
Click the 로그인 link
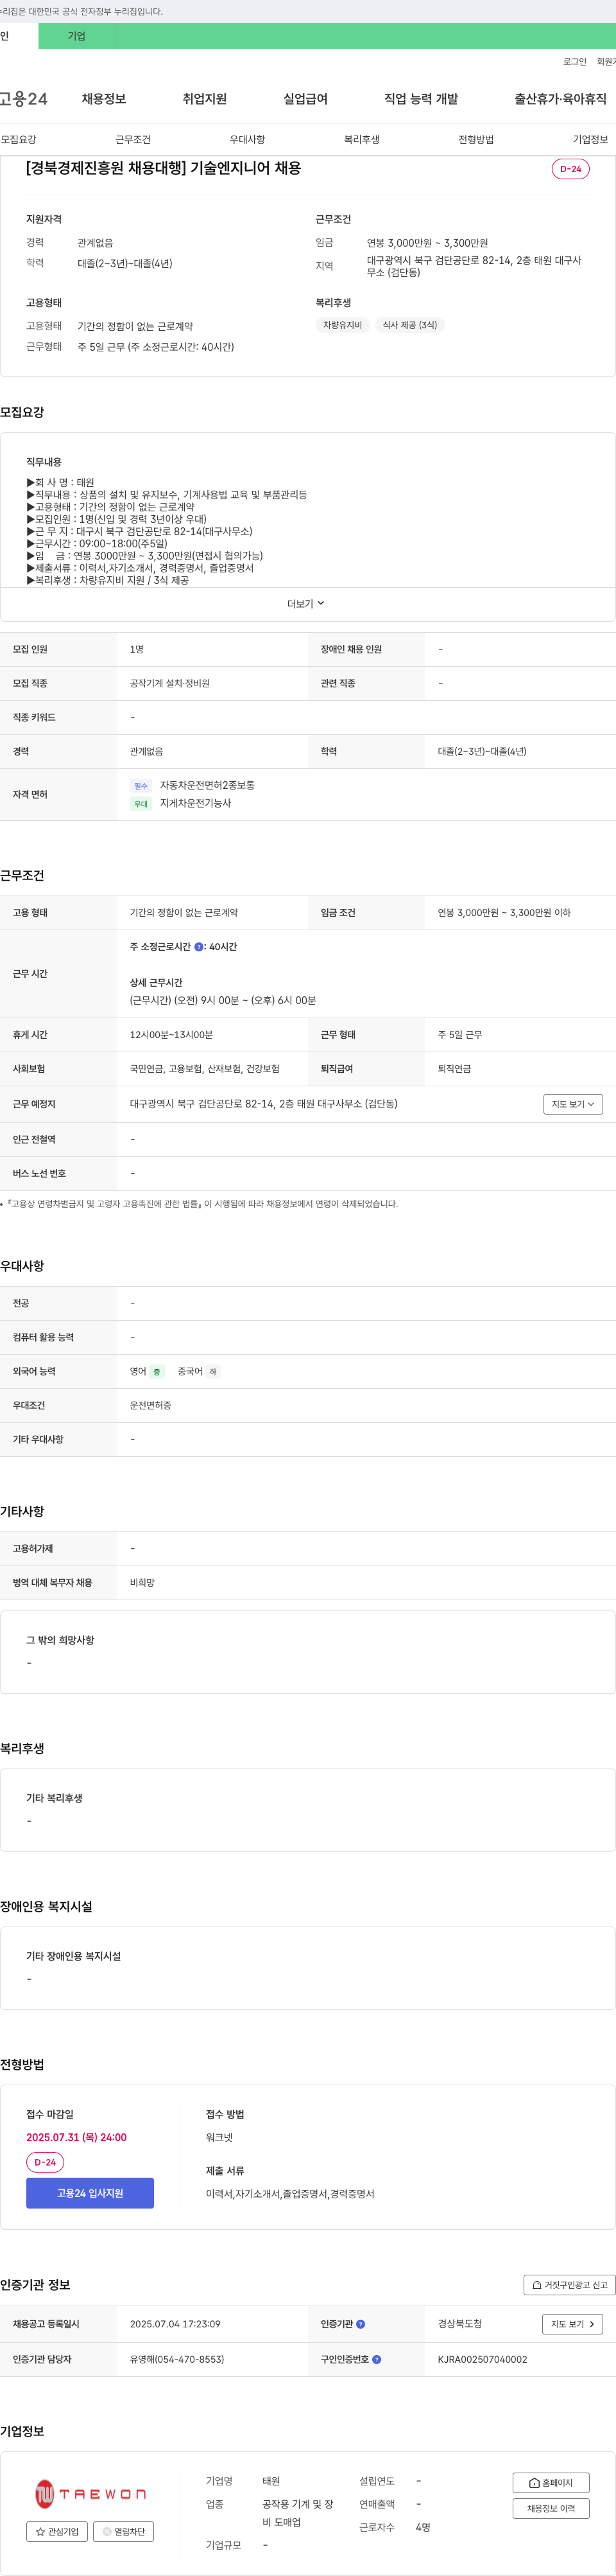click(x=574, y=62)
